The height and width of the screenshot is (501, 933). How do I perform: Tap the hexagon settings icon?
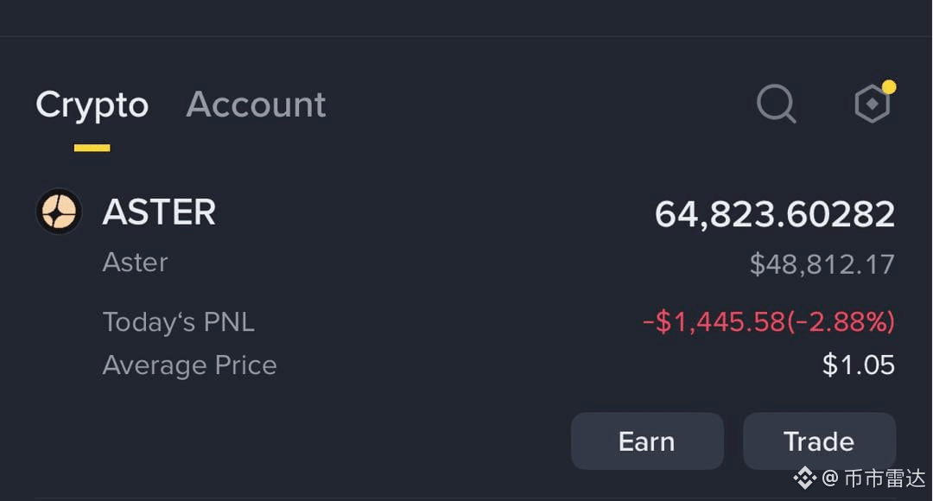click(871, 105)
